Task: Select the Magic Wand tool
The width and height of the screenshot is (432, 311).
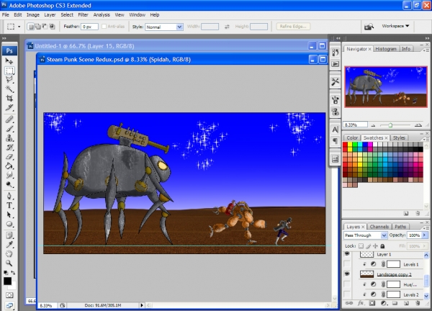Action: (x=9, y=89)
